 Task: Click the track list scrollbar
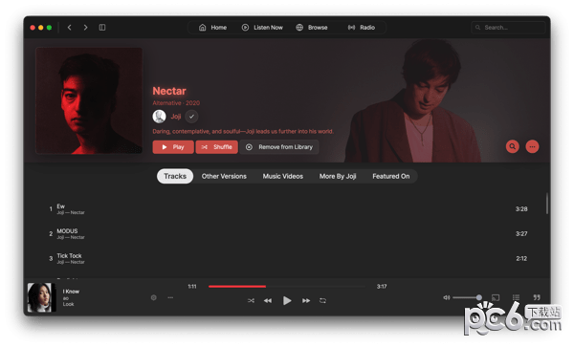(x=547, y=204)
